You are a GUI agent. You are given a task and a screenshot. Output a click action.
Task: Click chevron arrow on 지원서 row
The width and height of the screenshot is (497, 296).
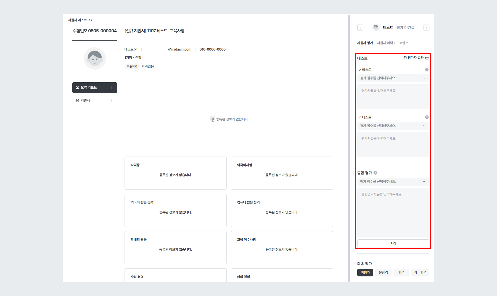point(112,101)
